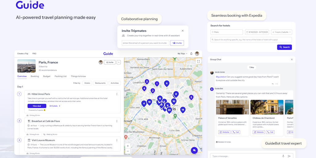
Task: Click map marker number 14
Action: click(x=183, y=110)
